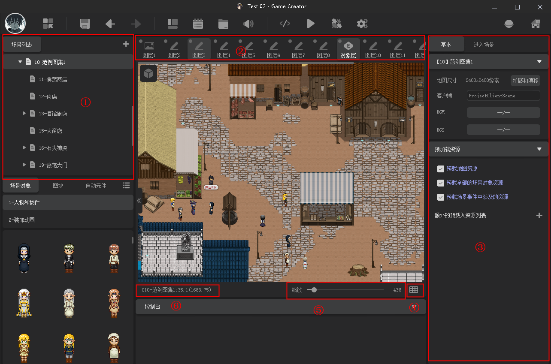The image size is (551, 364).
Task: Select the 对象层 layer tab
Action: coord(348,48)
